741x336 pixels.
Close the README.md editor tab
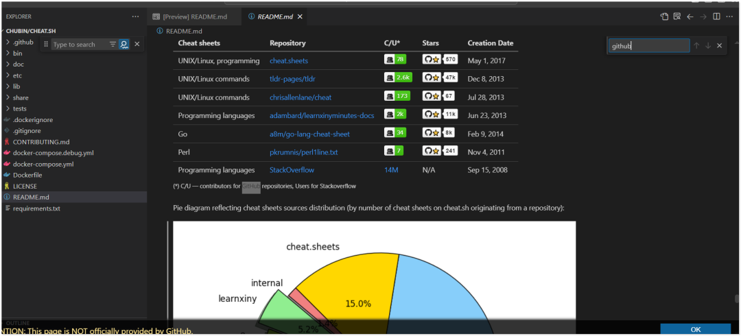pos(300,16)
